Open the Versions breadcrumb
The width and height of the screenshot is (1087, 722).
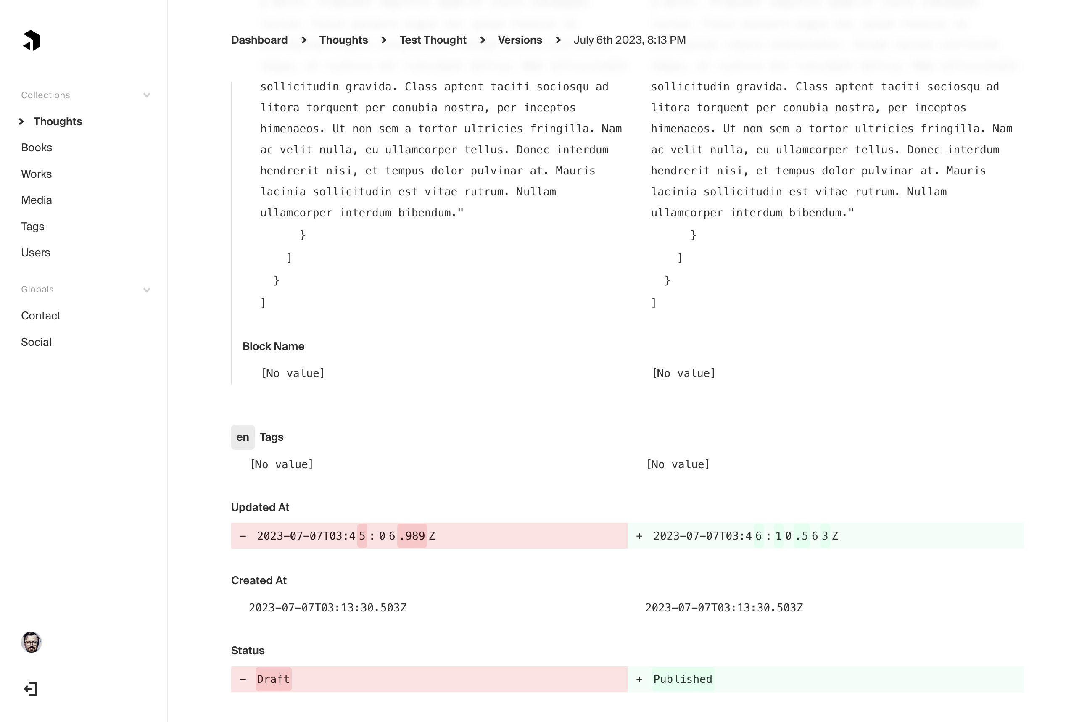pos(520,40)
